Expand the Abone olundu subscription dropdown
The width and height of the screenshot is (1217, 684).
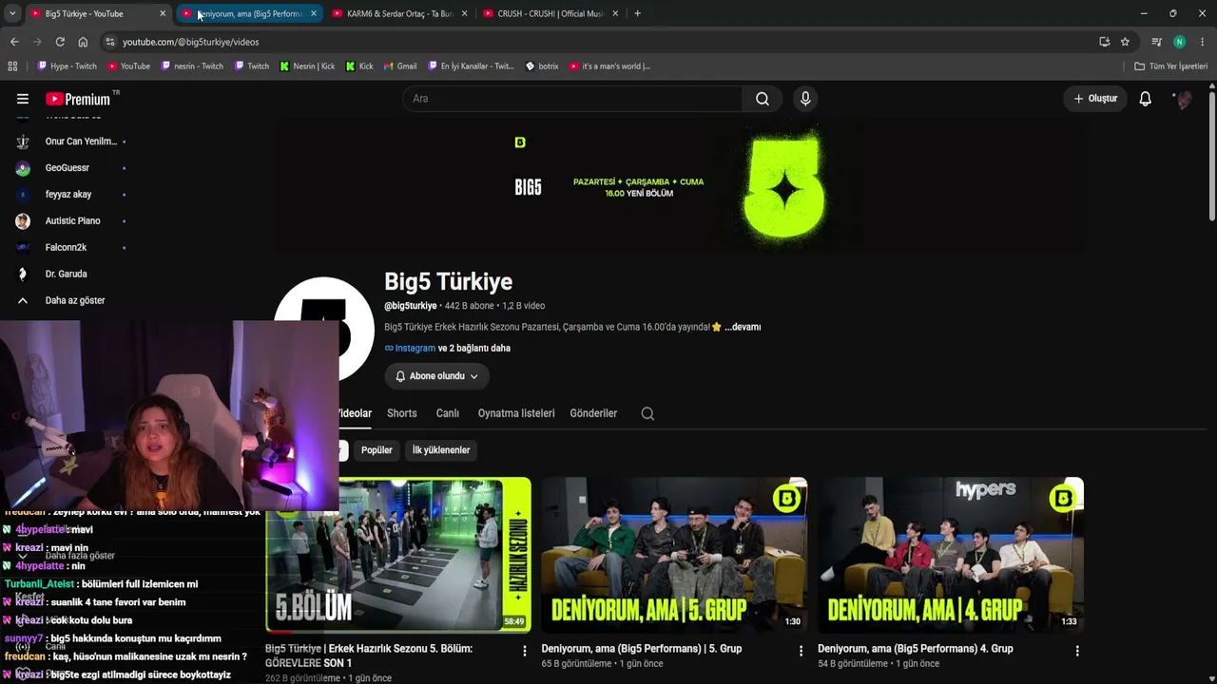[437, 376]
